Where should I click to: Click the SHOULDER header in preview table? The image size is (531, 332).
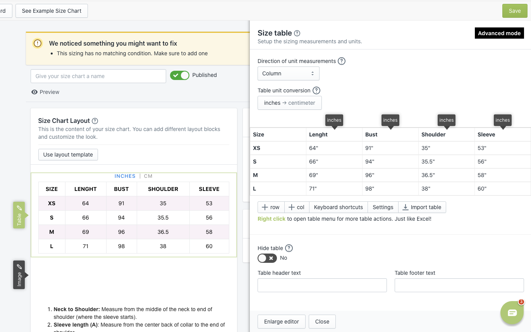coord(163,189)
